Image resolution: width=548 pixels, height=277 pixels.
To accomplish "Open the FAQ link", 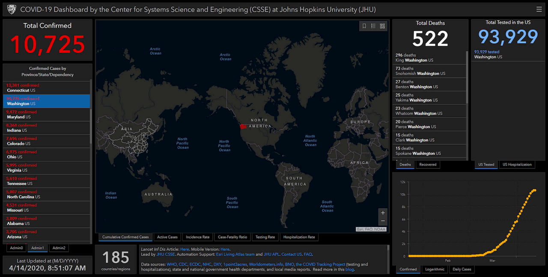I will coord(308,254).
